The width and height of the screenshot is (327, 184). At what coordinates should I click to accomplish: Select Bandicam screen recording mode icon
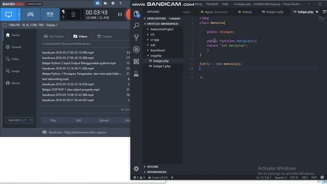point(9,14)
